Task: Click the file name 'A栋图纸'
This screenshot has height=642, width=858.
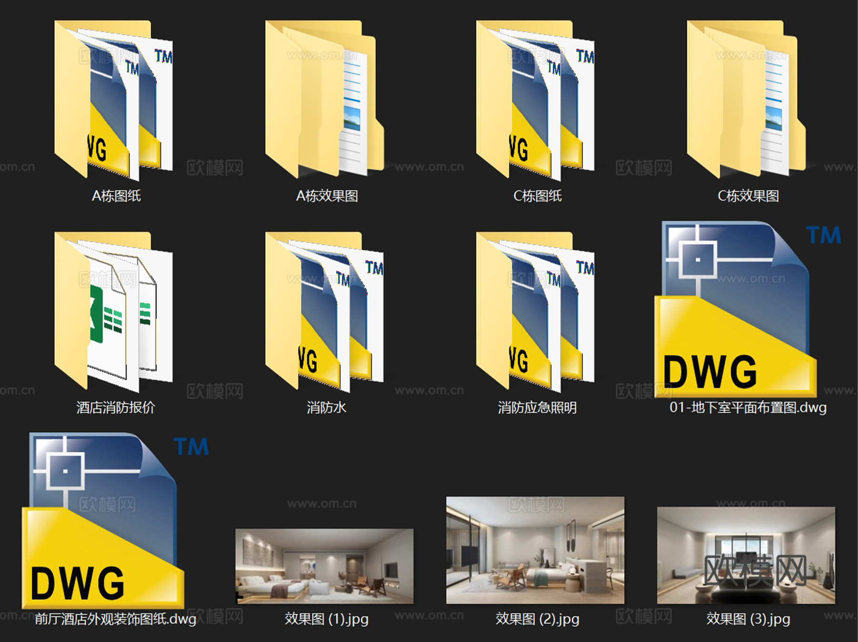Action: click(x=116, y=196)
